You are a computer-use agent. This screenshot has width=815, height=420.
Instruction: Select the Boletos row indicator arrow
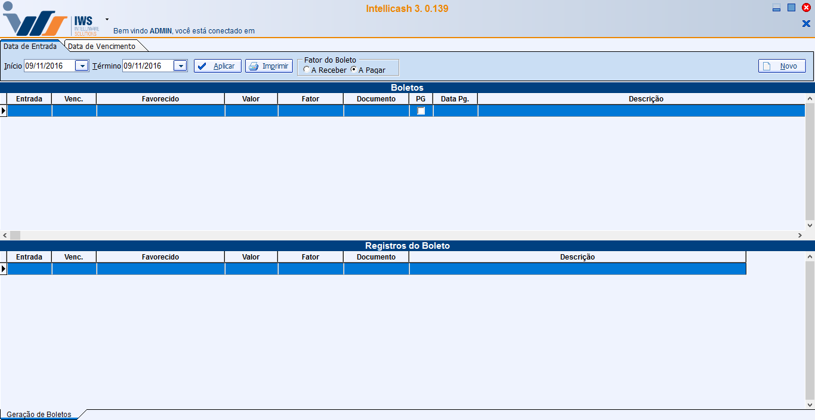(4, 110)
